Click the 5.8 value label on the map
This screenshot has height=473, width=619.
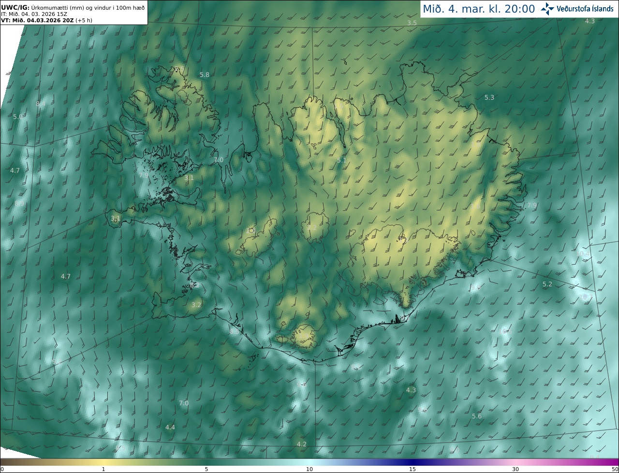(x=205, y=74)
